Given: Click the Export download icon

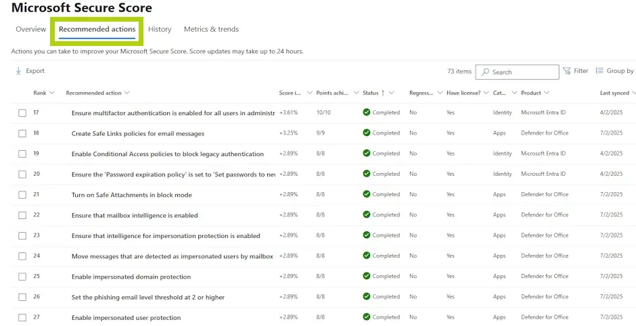Looking at the screenshot, I should 18,71.
